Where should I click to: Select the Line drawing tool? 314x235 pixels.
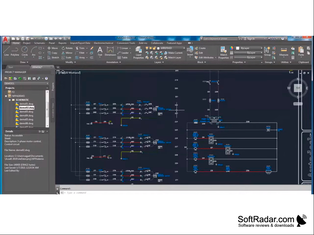pos(6,51)
